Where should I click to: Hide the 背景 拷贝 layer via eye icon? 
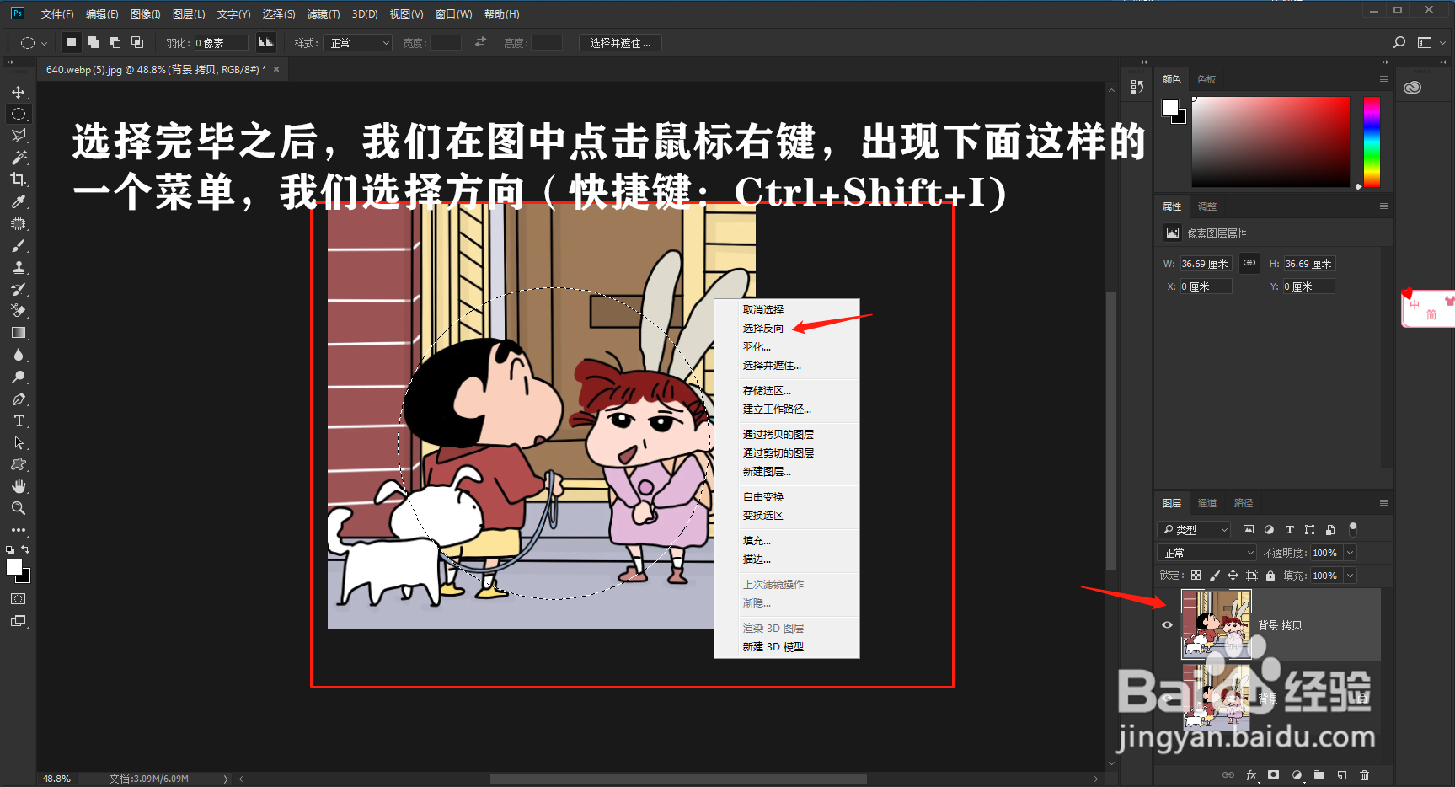click(x=1167, y=624)
